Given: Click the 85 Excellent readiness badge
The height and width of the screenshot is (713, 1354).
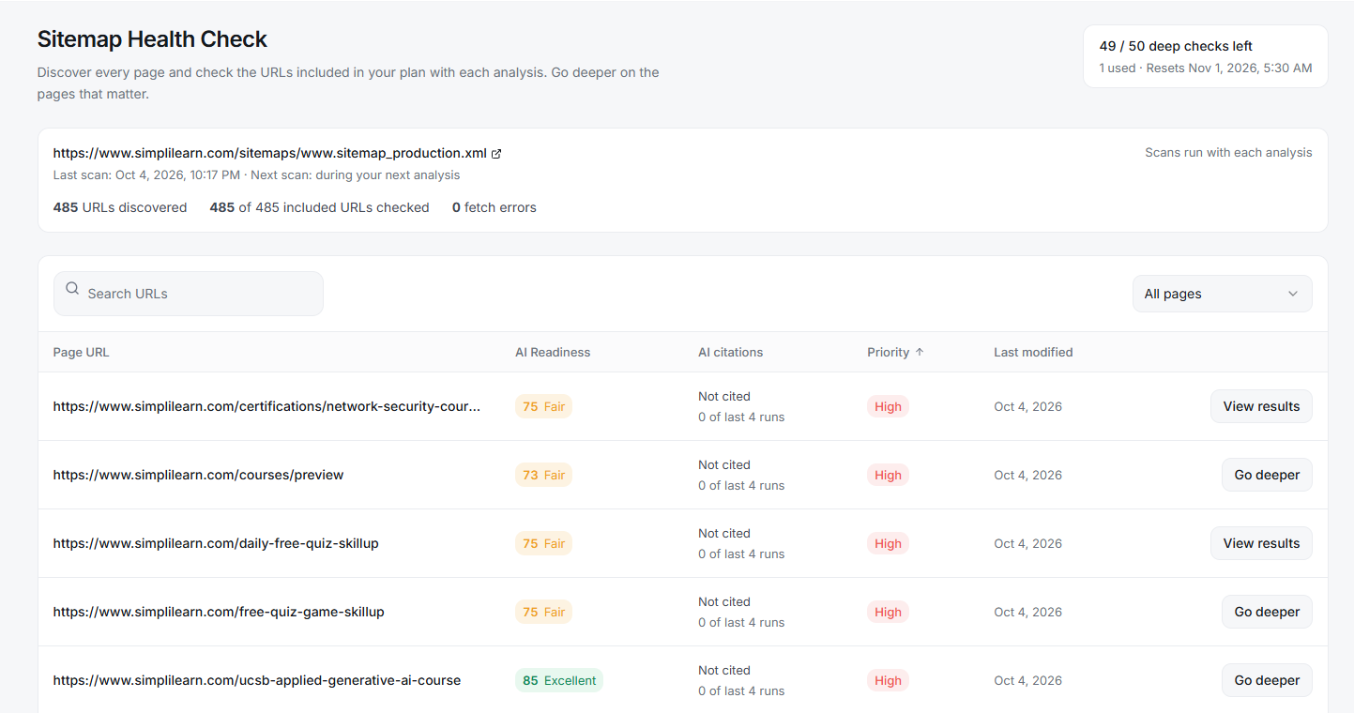Looking at the screenshot, I should (559, 680).
